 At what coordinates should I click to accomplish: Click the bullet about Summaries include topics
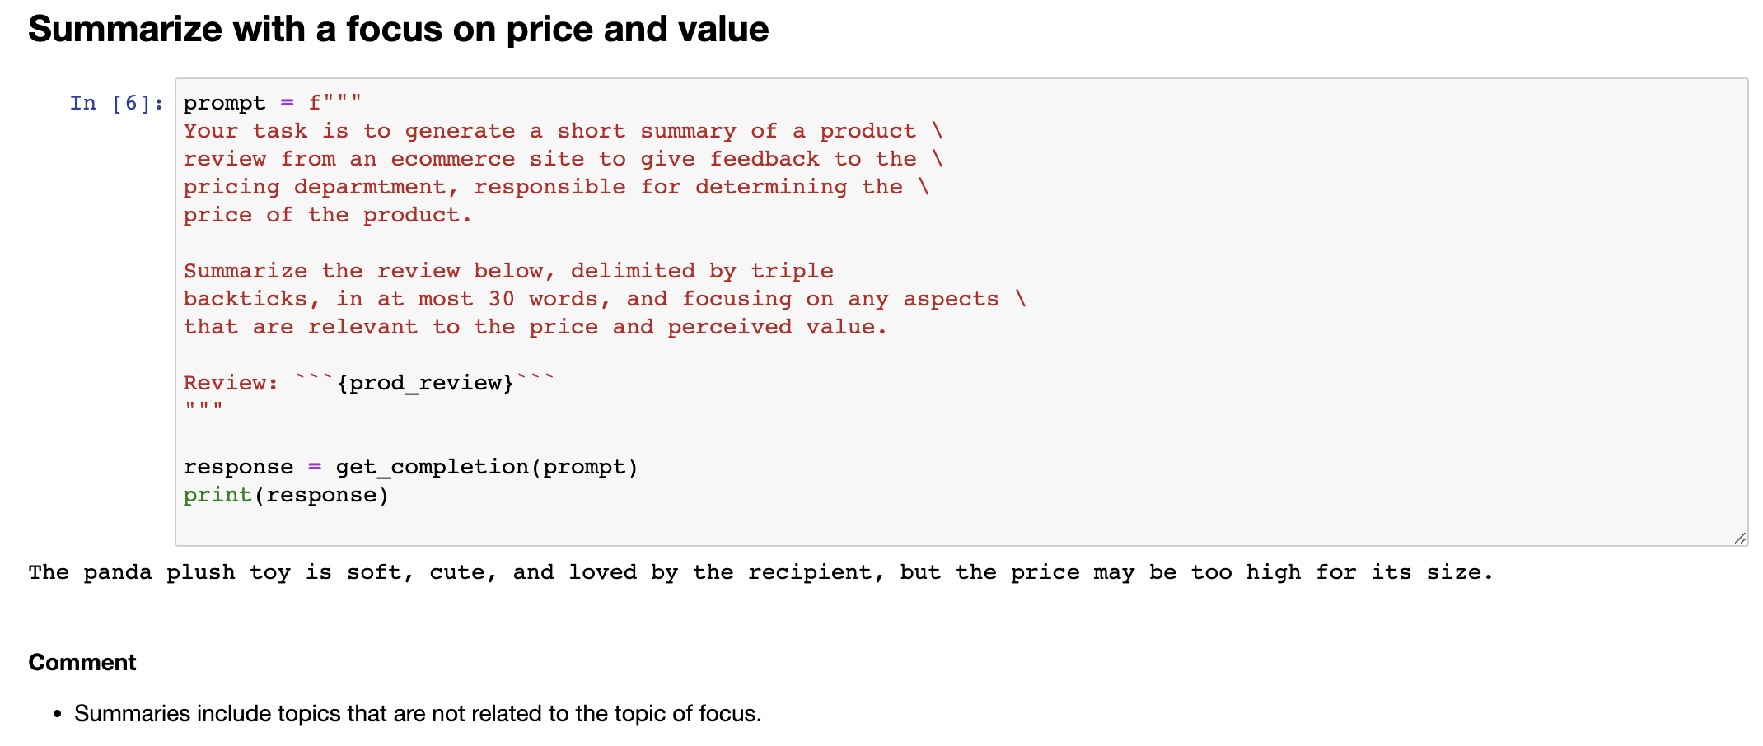(418, 713)
